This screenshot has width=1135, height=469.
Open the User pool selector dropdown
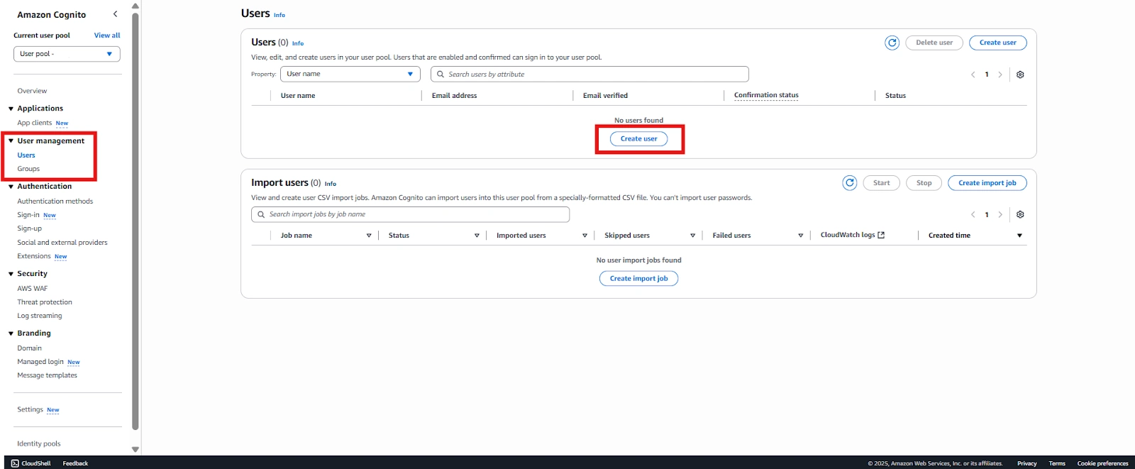pyautogui.click(x=67, y=54)
